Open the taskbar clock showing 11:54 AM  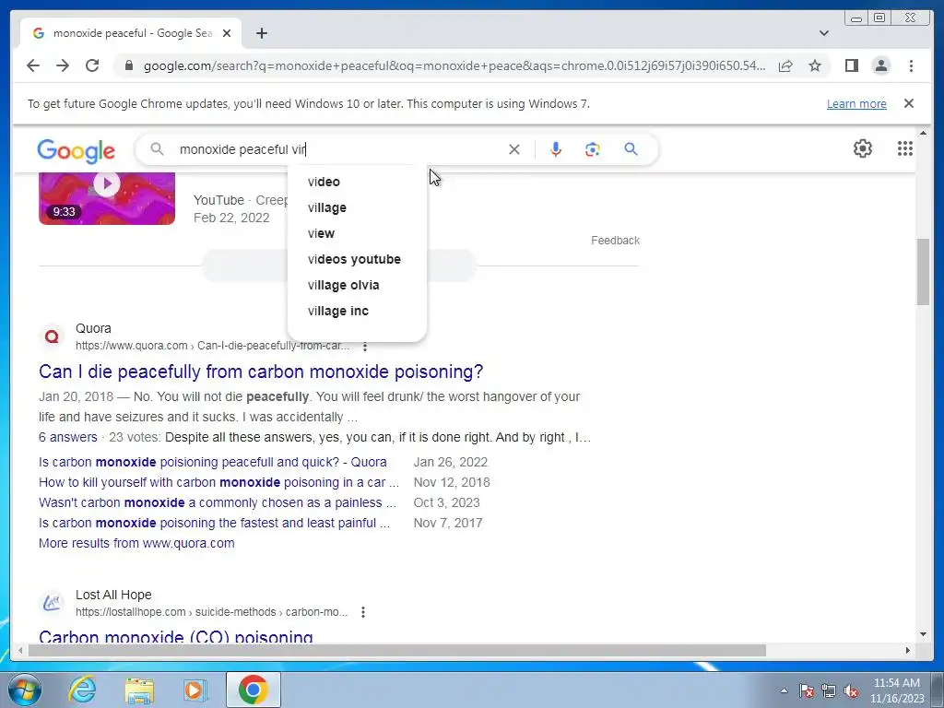pos(896,690)
